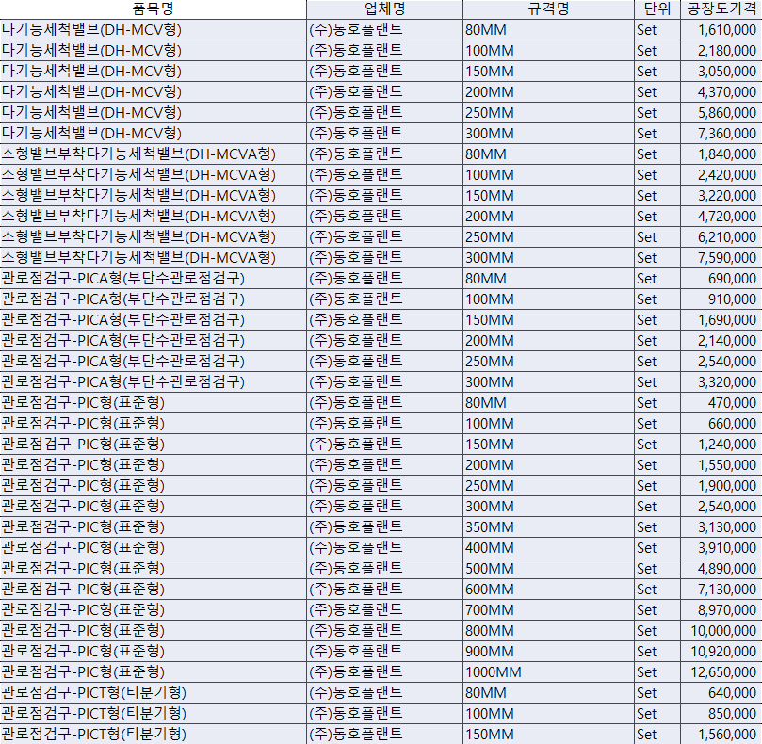Select the 600MM size cell
This screenshot has height=744, width=762.
pyautogui.click(x=548, y=589)
